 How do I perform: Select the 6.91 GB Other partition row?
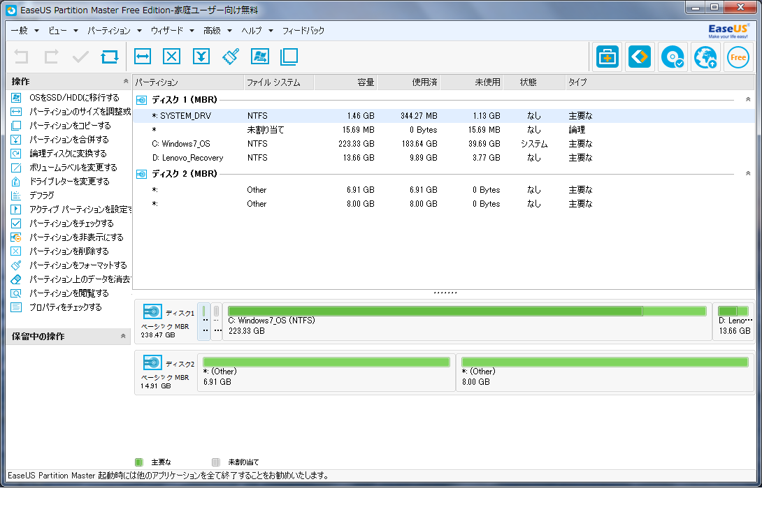(x=444, y=190)
